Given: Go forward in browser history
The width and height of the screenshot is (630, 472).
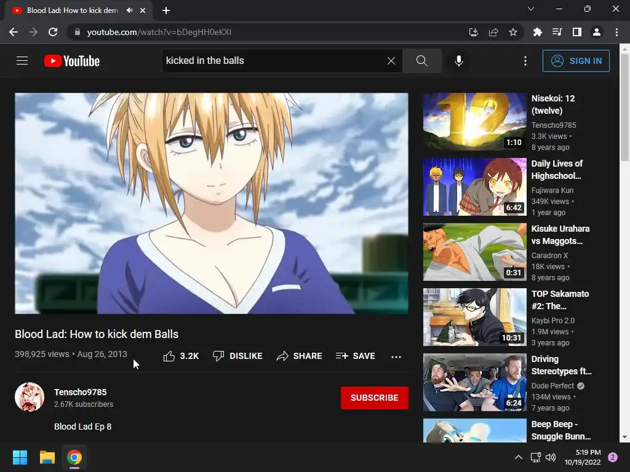Looking at the screenshot, I should pos(33,32).
